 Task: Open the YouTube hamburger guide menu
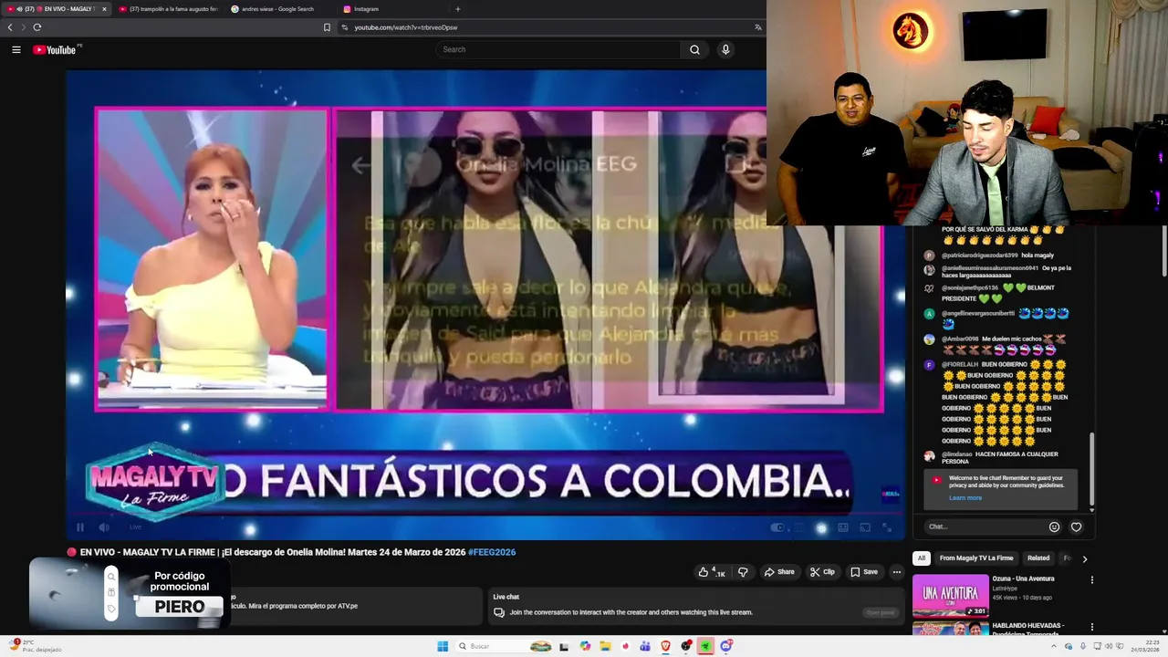pyautogui.click(x=16, y=49)
